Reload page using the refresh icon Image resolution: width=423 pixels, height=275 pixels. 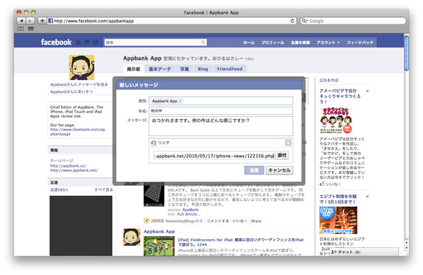(292, 20)
